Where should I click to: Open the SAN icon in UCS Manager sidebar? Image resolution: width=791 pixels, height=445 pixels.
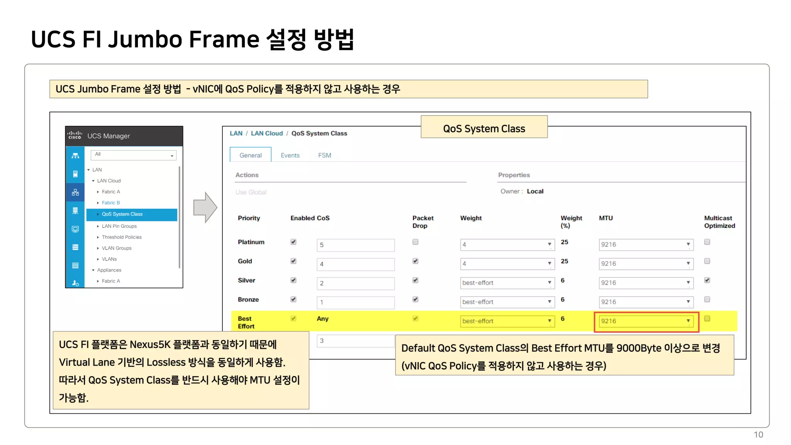(75, 211)
